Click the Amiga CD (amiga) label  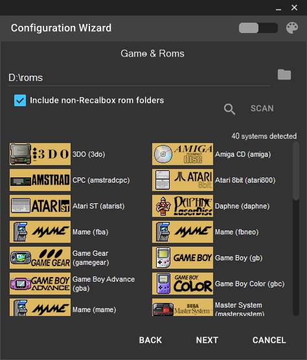243,154
